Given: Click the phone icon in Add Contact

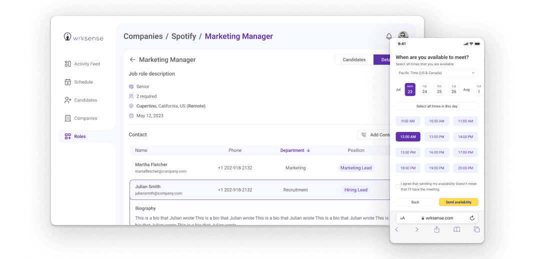Looking at the screenshot, I should coord(363,135).
